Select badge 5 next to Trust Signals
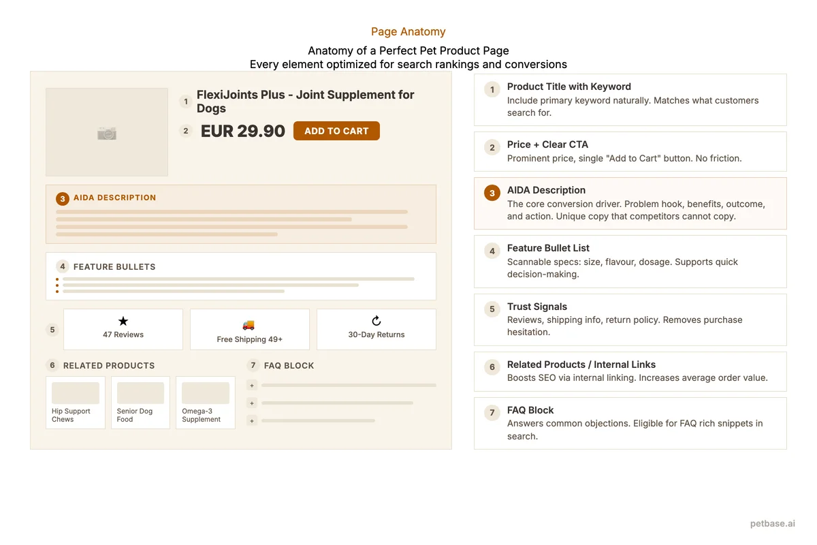 492,309
